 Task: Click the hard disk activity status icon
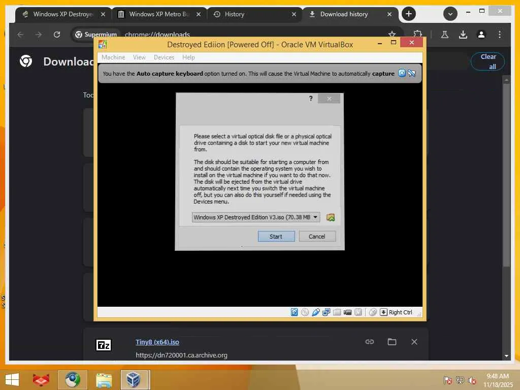[x=294, y=312]
